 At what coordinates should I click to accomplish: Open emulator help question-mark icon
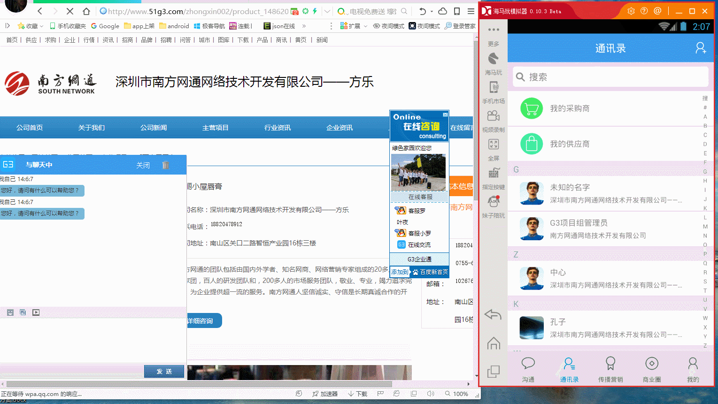pyautogui.click(x=644, y=11)
